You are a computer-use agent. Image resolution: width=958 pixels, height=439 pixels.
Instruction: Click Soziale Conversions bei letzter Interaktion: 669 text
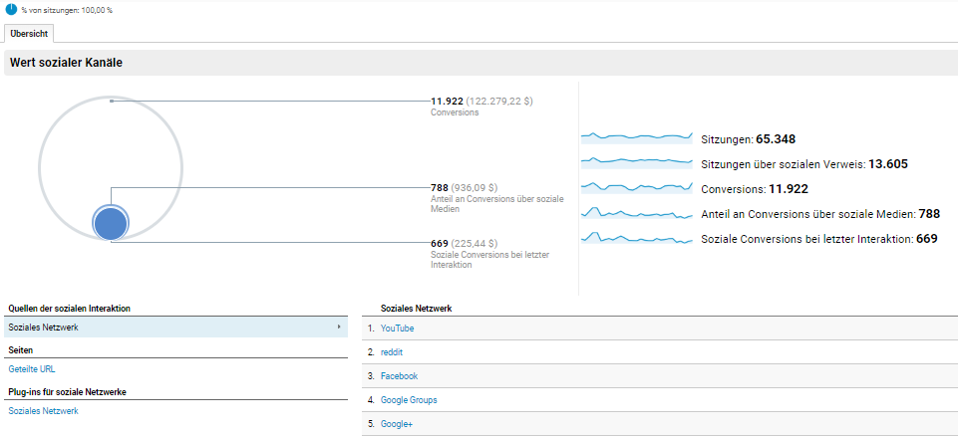(x=819, y=239)
